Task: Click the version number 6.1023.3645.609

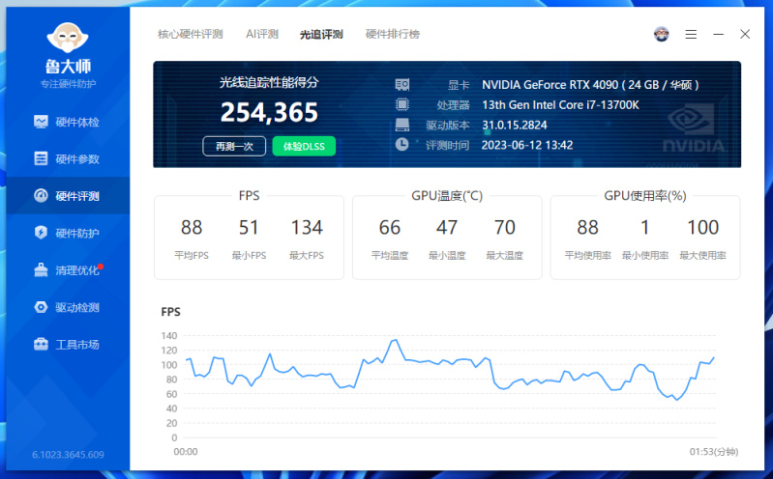Action: pos(68,455)
